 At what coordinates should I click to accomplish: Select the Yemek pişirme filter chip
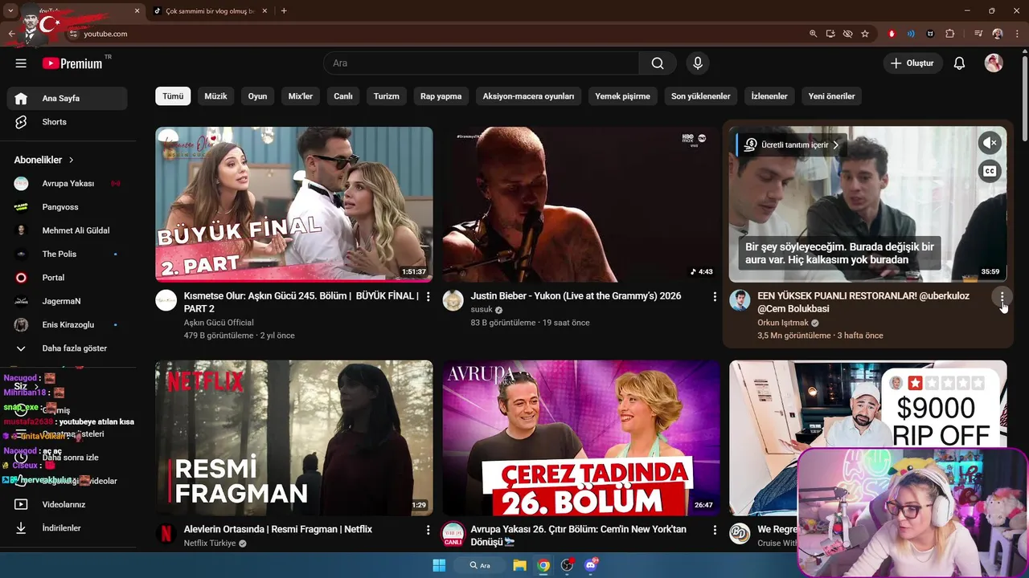click(x=622, y=96)
